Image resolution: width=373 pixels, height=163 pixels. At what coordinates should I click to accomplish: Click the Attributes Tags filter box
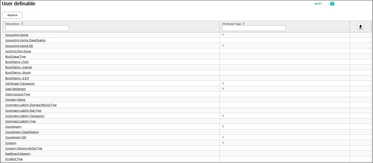pos(254,28)
